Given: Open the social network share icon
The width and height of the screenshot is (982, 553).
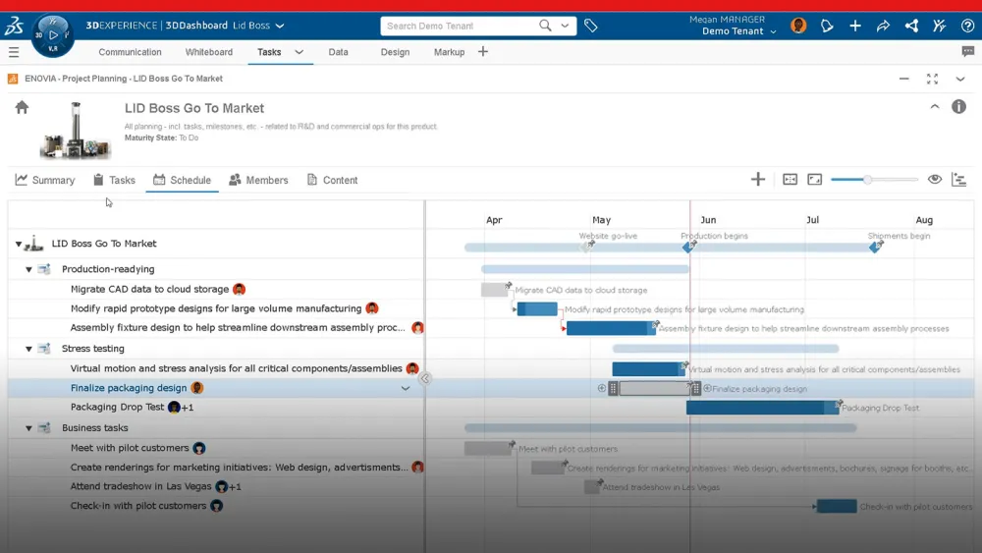Looking at the screenshot, I should pyautogui.click(x=912, y=26).
